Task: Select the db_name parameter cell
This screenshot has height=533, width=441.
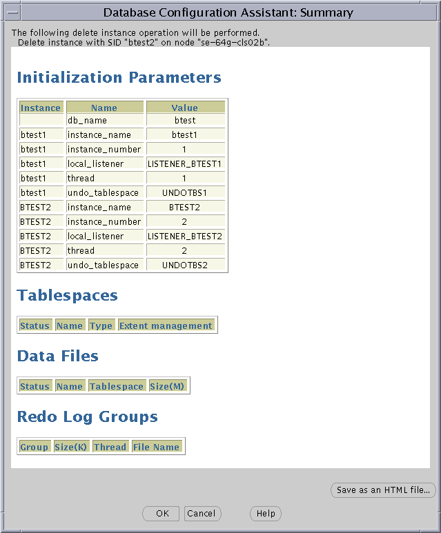Action: click(104, 121)
